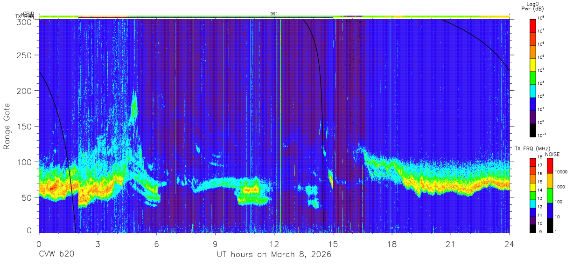Click the '991' label above the plot
This screenshot has height=264, width=573.
pos(274,14)
